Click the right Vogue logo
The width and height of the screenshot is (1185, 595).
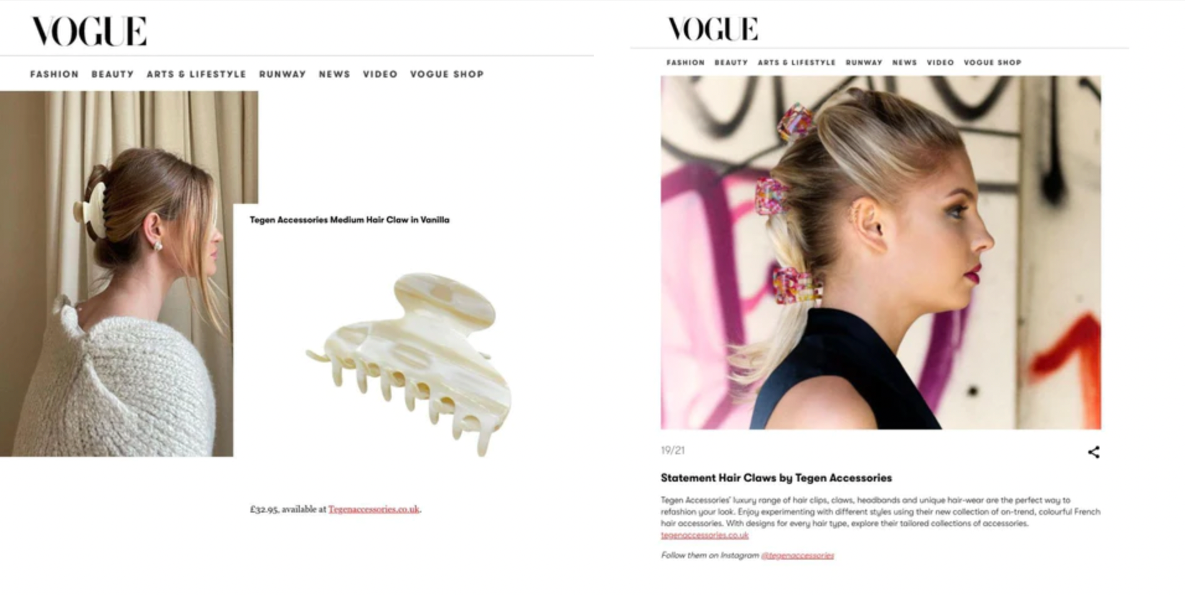tap(713, 29)
